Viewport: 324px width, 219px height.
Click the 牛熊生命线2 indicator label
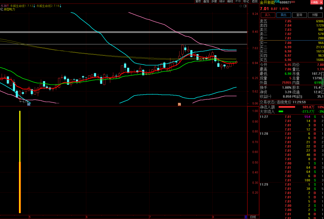pos(48,6)
